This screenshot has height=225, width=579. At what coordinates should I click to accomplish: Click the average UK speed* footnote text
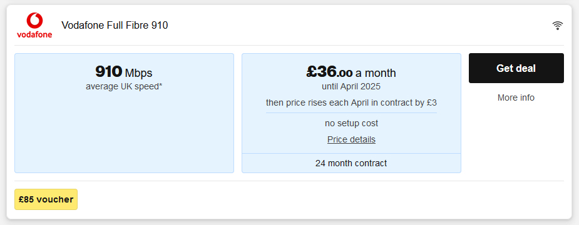click(x=124, y=87)
